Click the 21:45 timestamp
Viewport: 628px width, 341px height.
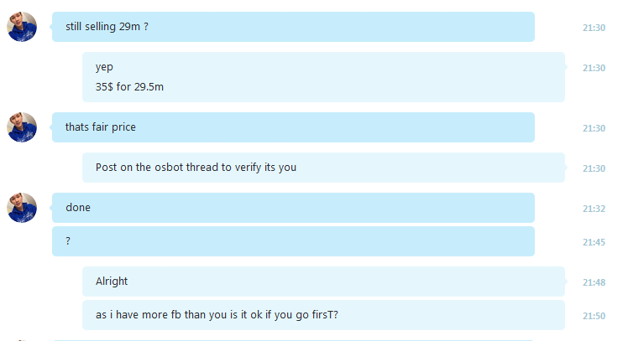[x=594, y=242]
